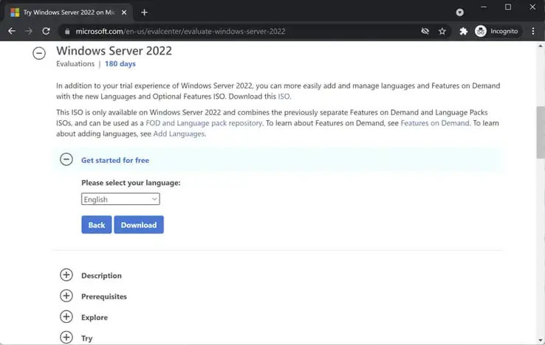Expand the Prerequisites section
The width and height of the screenshot is (545, 345).
pyautogui.click(x=66, y=296)
